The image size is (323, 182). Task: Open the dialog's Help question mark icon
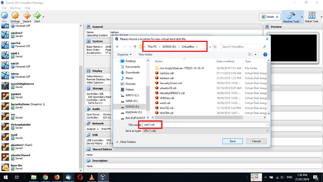[x=265, y=54]
